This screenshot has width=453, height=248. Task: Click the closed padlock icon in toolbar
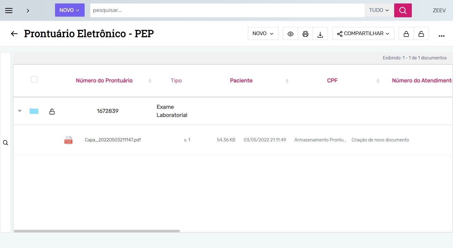tap(406, 34)
